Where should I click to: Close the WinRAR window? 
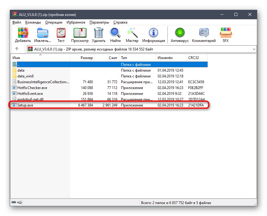(250, 14)
